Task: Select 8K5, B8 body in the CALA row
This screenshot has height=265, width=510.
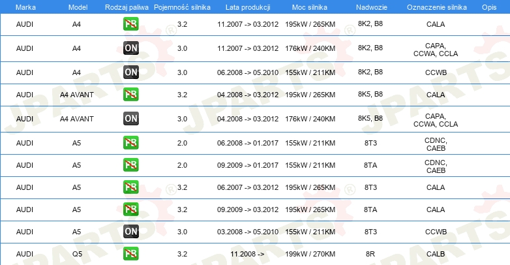Action: 370,94
